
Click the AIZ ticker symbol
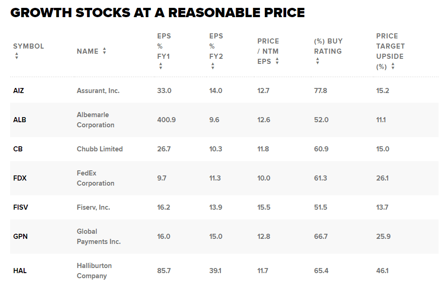pyautogui.click(x=19, y=91)
